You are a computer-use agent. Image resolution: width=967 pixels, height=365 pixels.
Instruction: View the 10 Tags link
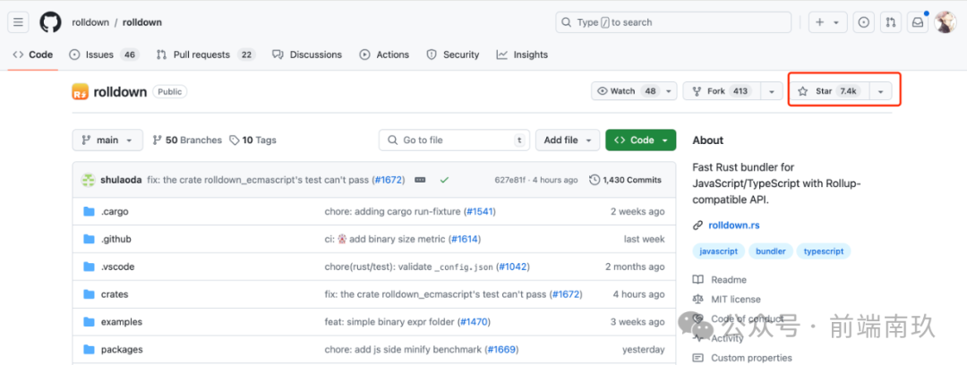pos(252,140)
